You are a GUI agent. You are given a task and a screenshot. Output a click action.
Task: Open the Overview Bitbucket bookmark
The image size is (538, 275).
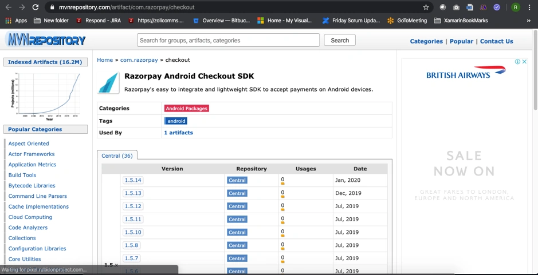point(222,21)
